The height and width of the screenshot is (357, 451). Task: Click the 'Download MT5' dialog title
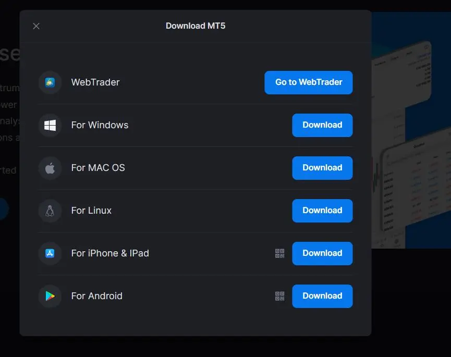pyautogui.click(x=196, y=26)
